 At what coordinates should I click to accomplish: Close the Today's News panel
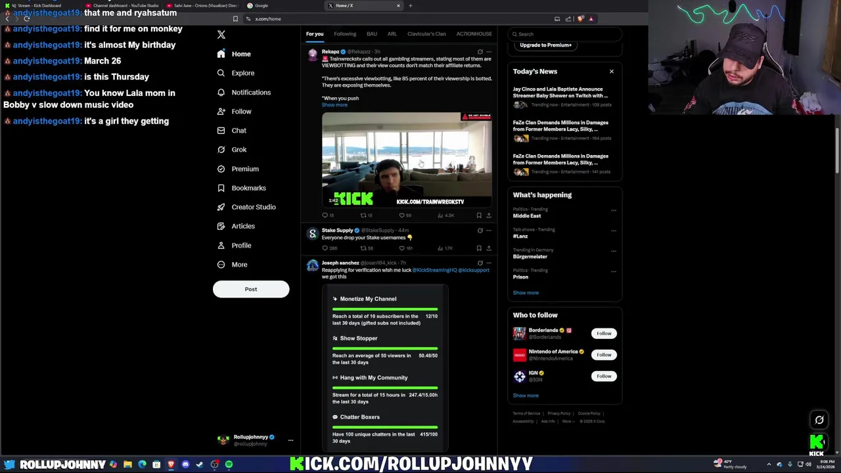pyautogui.click(x=612, y=72)
